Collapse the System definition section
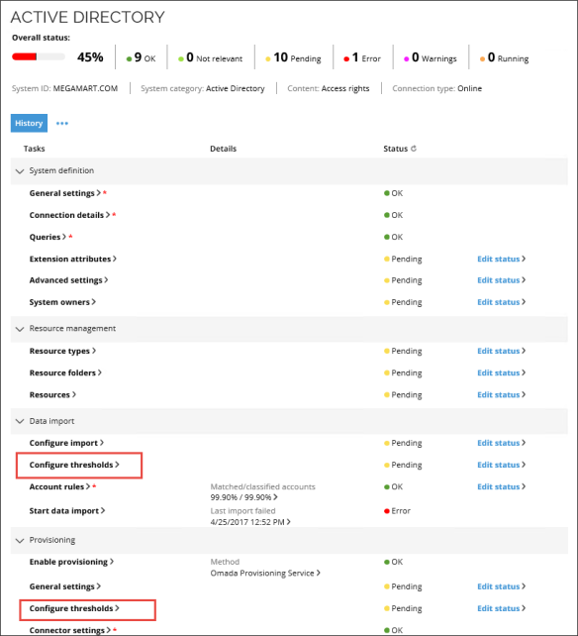 point(20,171)
